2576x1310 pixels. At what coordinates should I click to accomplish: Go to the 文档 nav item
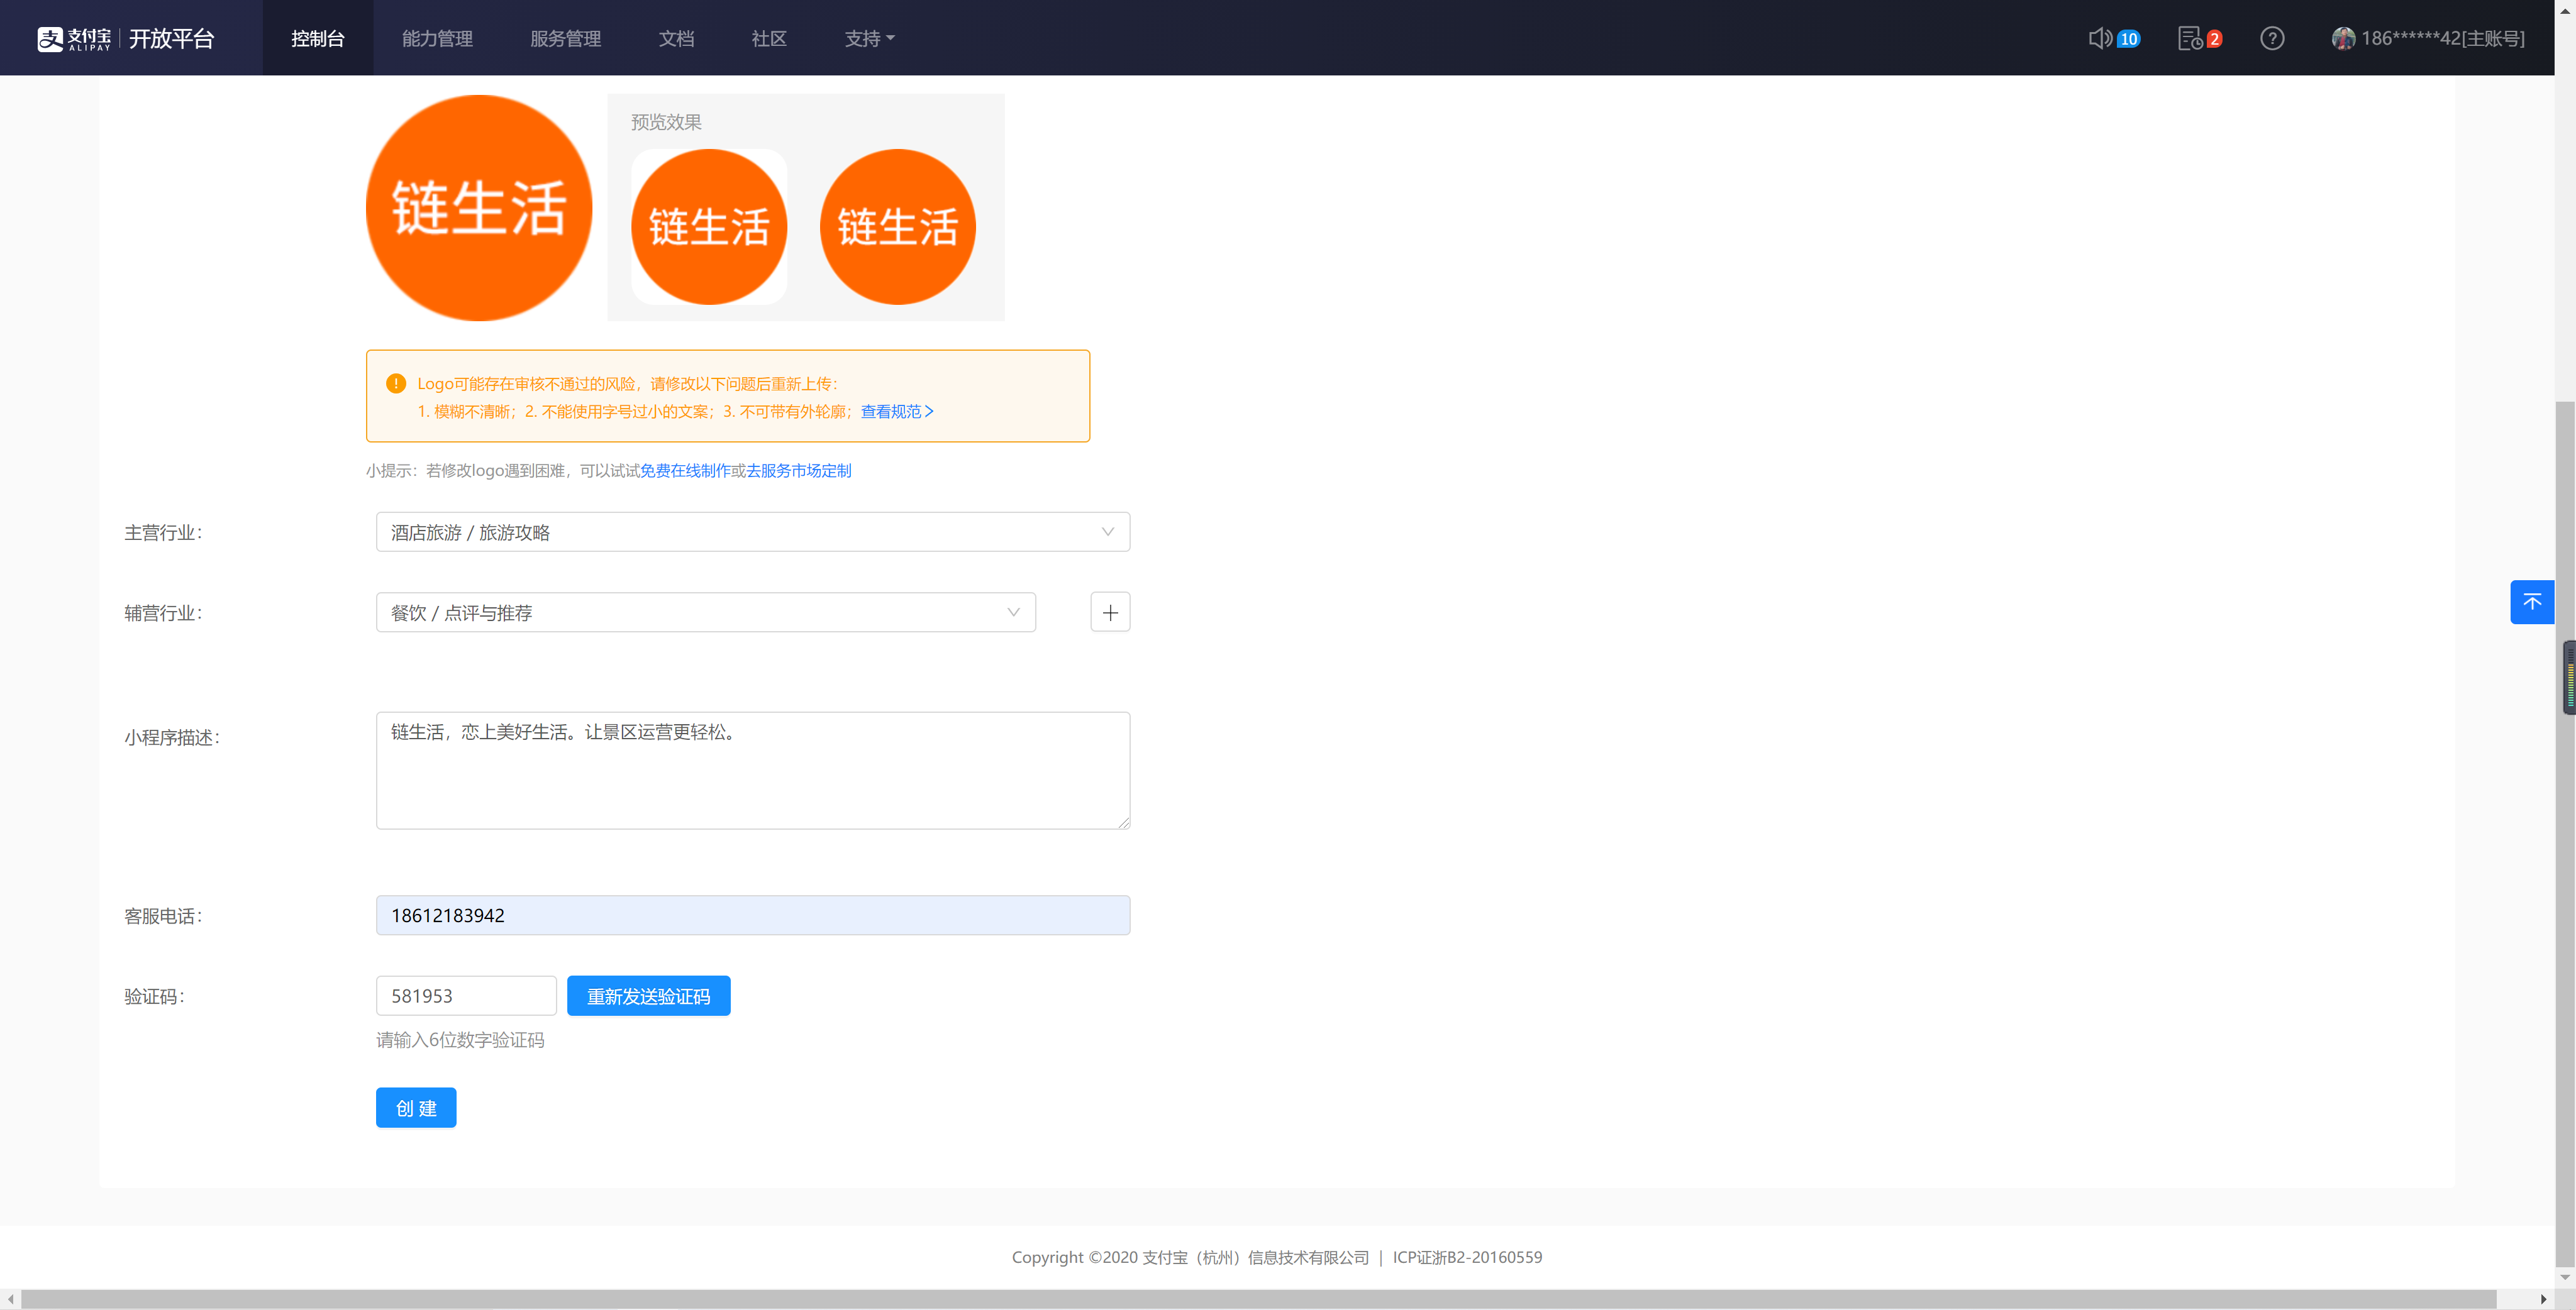click(x=676, y=38)
